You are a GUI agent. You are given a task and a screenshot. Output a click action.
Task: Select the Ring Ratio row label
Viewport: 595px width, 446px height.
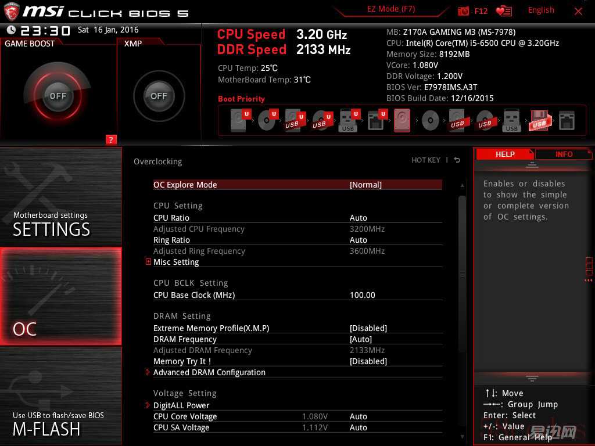click(x=171, y=240)
